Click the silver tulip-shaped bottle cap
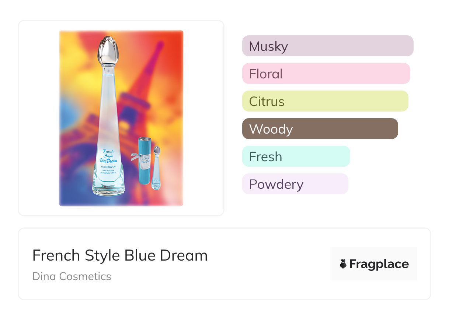 108,50
